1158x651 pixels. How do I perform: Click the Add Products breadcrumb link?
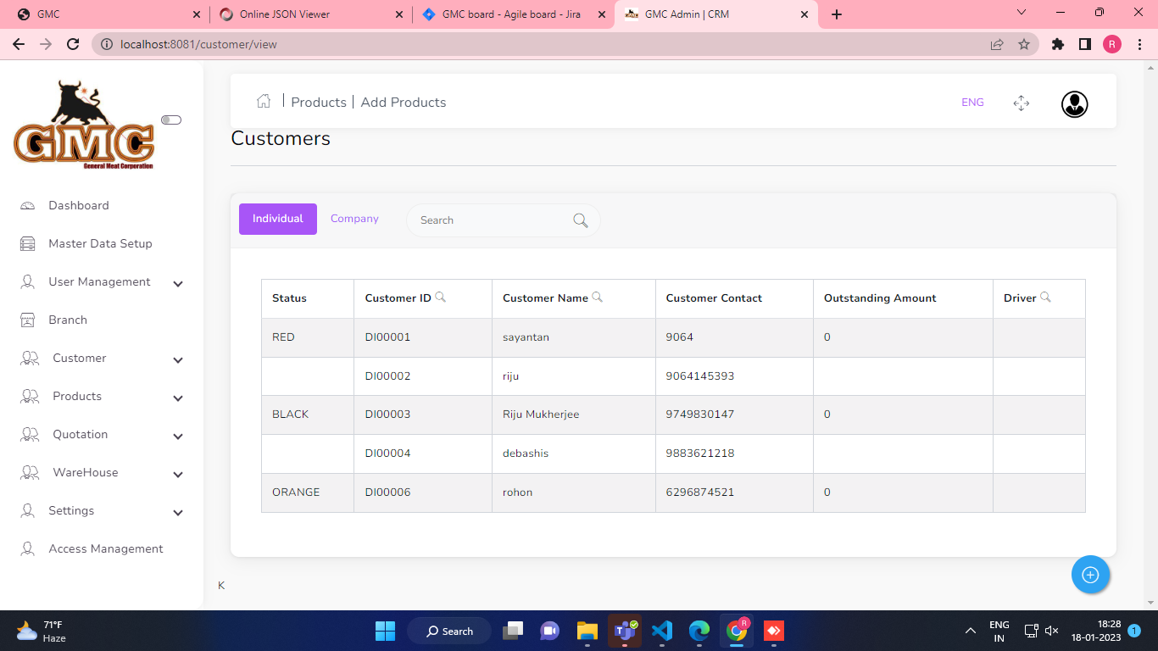tap(404, 103)
